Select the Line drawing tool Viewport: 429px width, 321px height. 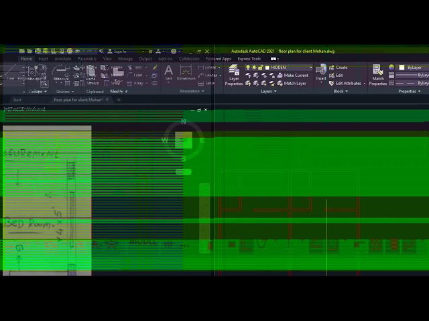pyautogui.click(x=10, y=73)
